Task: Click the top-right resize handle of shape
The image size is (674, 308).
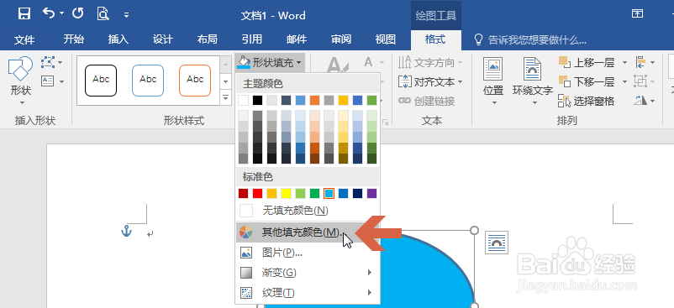Action: 474,231
